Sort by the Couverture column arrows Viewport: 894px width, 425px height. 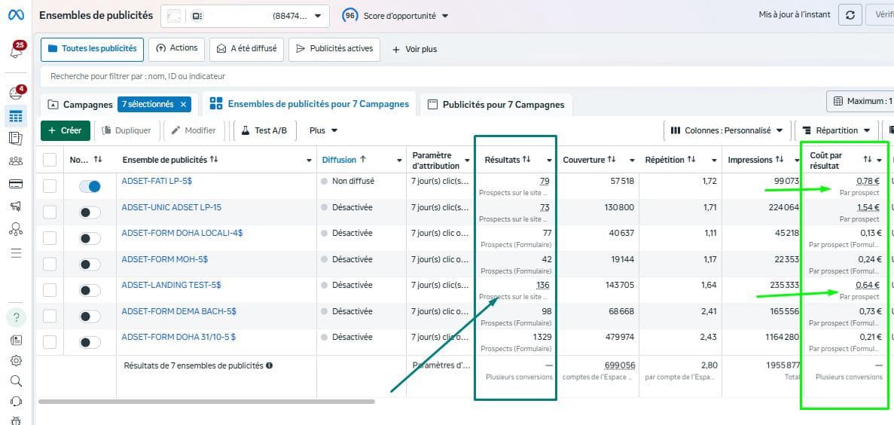[x=612, y=160]
